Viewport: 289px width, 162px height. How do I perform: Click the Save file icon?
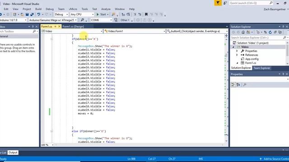[x=27, y=14]
